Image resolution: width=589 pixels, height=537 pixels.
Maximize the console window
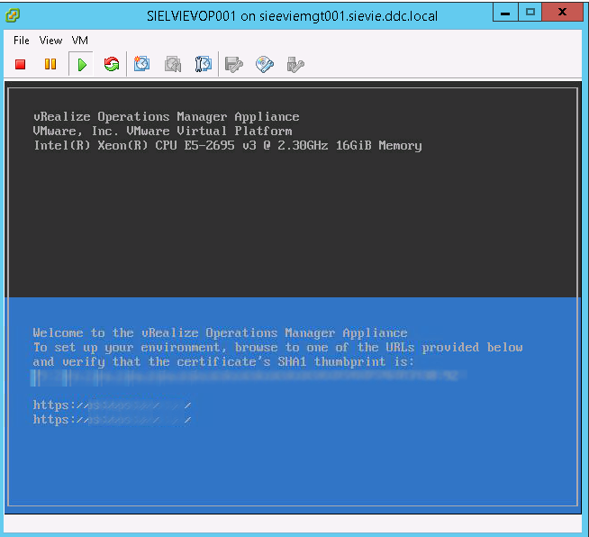[530, 12]
